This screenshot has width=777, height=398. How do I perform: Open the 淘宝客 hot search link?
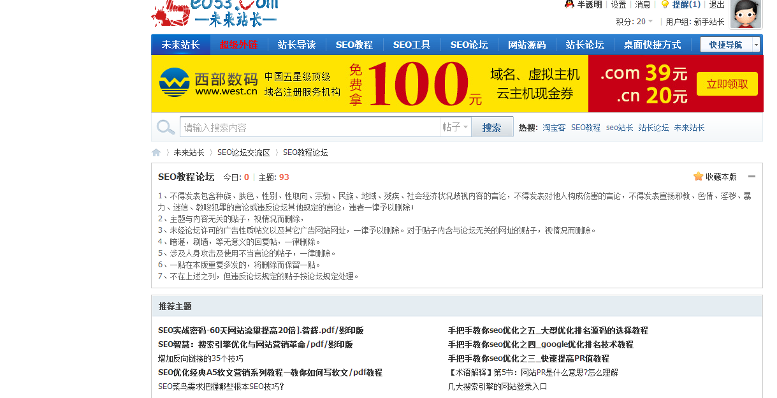pyautogui.click(x=554, y=127)
